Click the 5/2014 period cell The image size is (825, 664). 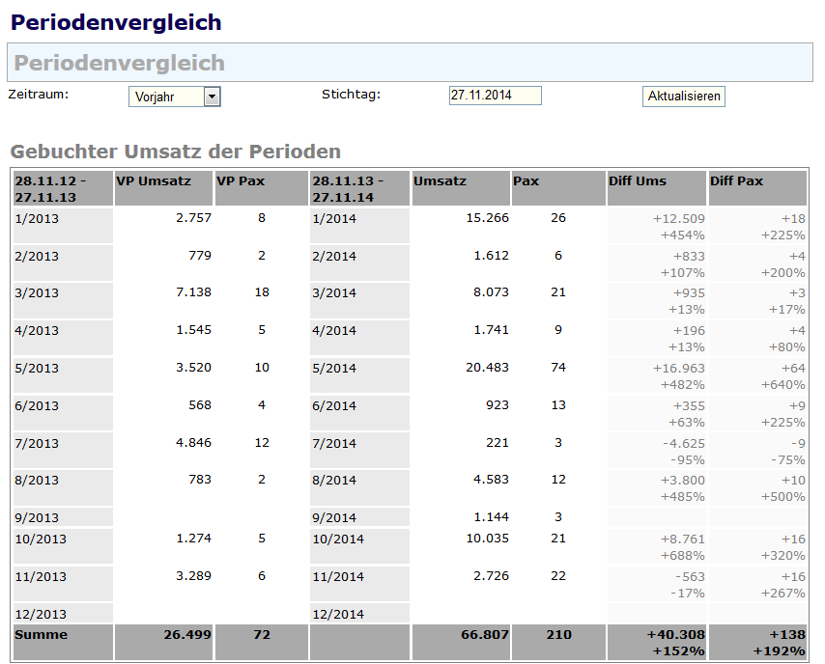pos(335,369)
